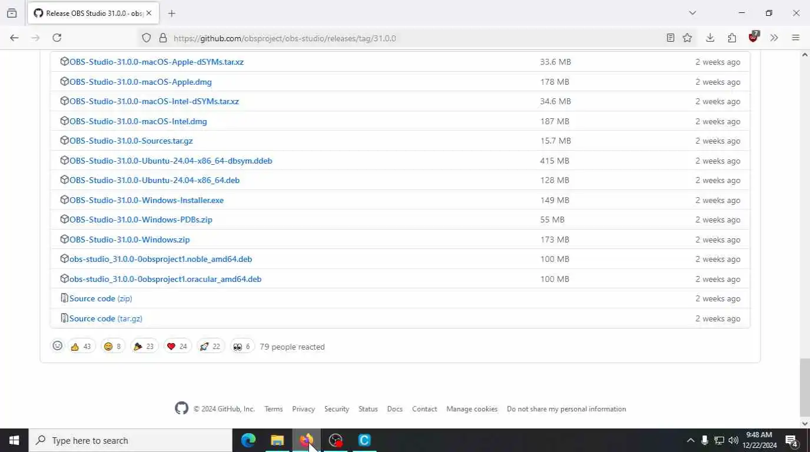This screenshot has width=810, height=452.
Task: Download OBS-Studio-31.0.0-macOS-Apple-dSYMs.tar.xz
Action: click(157, 62)
